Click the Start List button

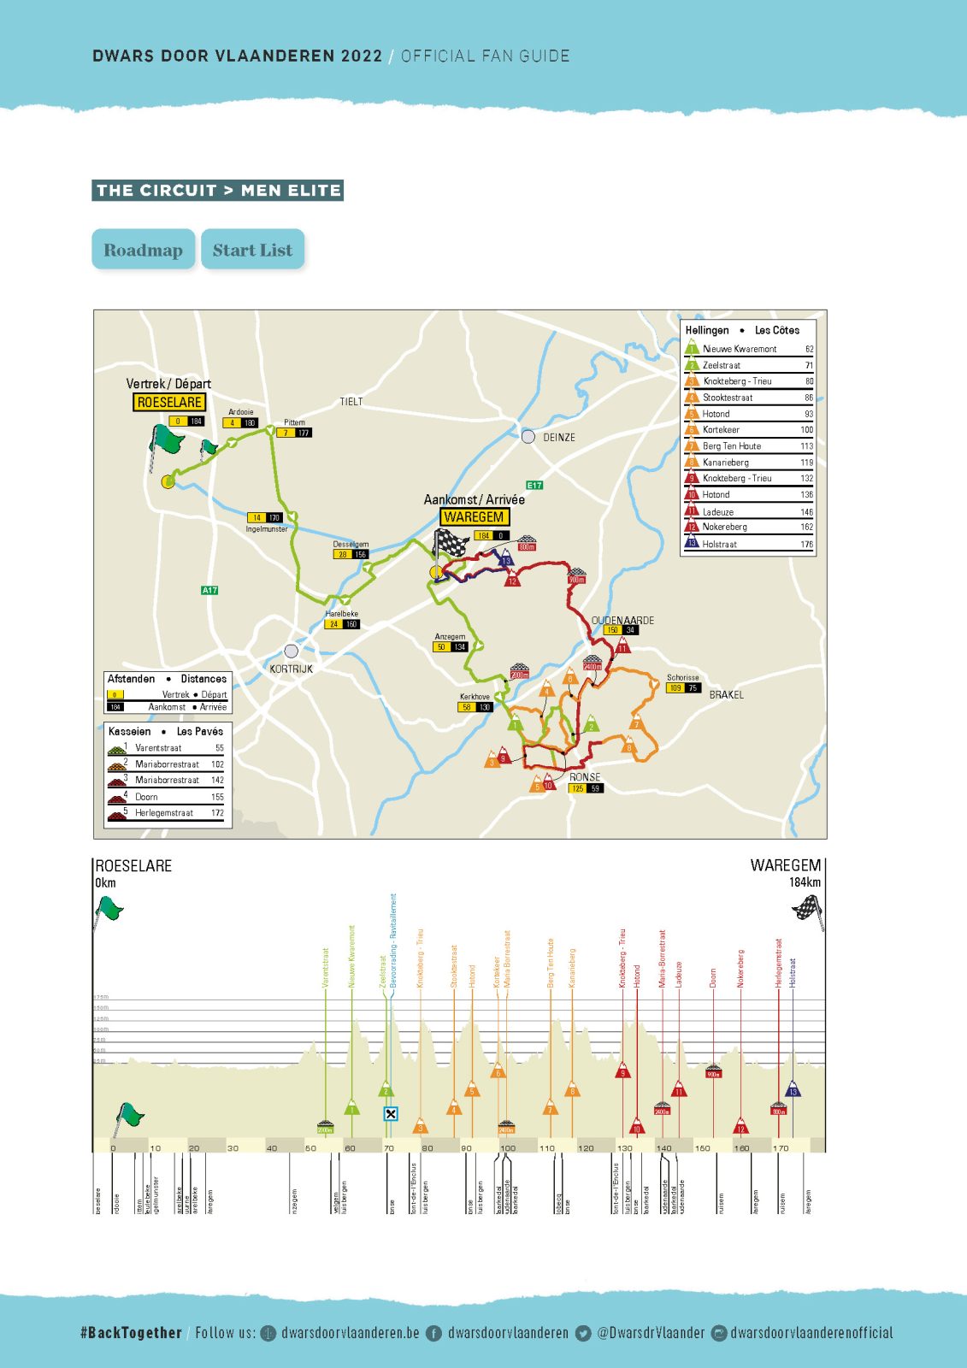point(252,250)
